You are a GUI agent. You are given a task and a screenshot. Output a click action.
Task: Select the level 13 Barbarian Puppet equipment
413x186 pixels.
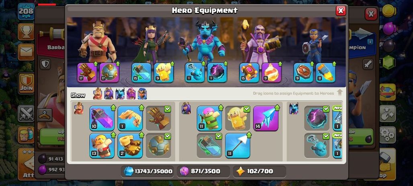point(102,146)
